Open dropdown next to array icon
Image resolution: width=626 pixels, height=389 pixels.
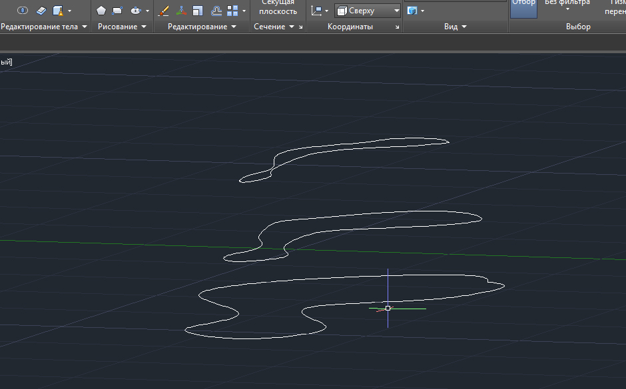coord(244,11)
